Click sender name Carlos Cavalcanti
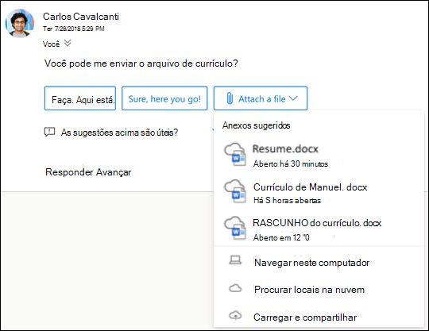 [x=81, y=17]
